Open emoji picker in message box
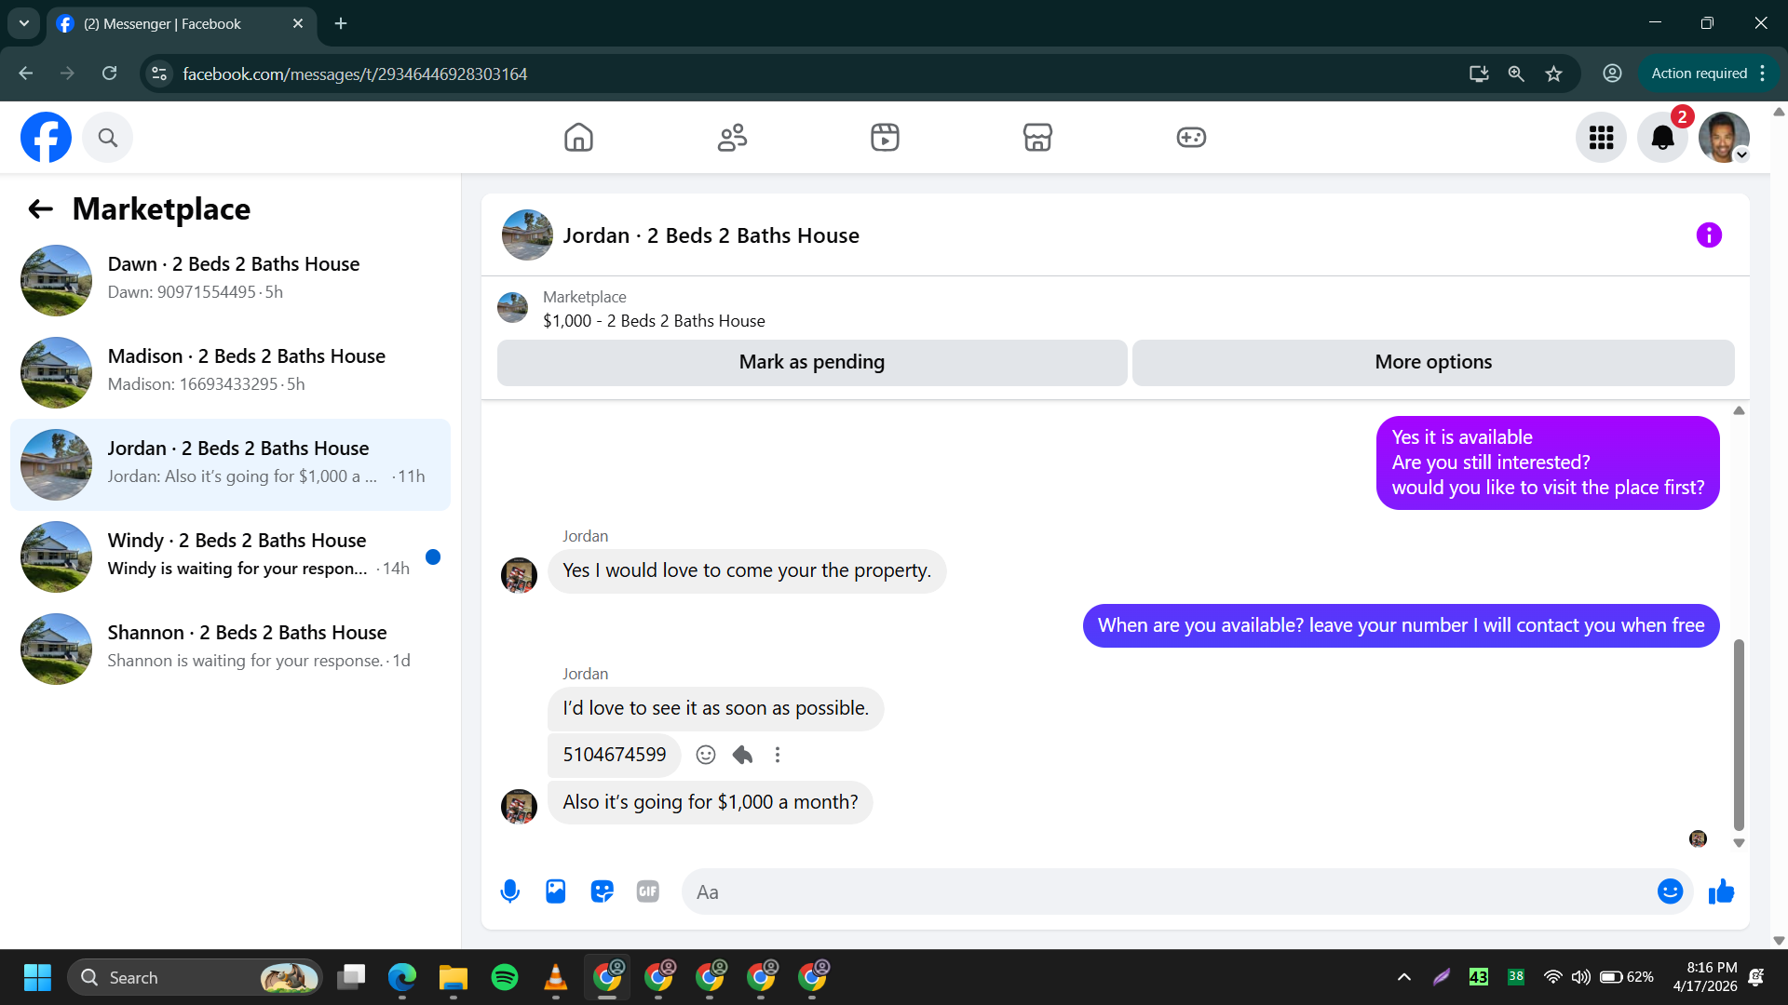1788x1005 pixels. point(1670,891)
